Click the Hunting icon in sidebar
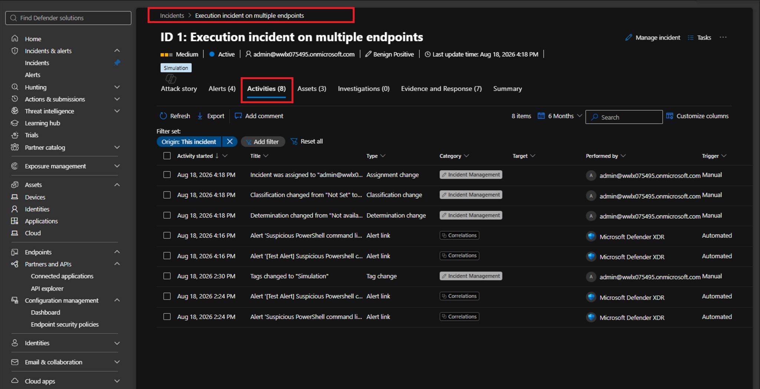The image size is (760, 389). click(x=15, y=87)
